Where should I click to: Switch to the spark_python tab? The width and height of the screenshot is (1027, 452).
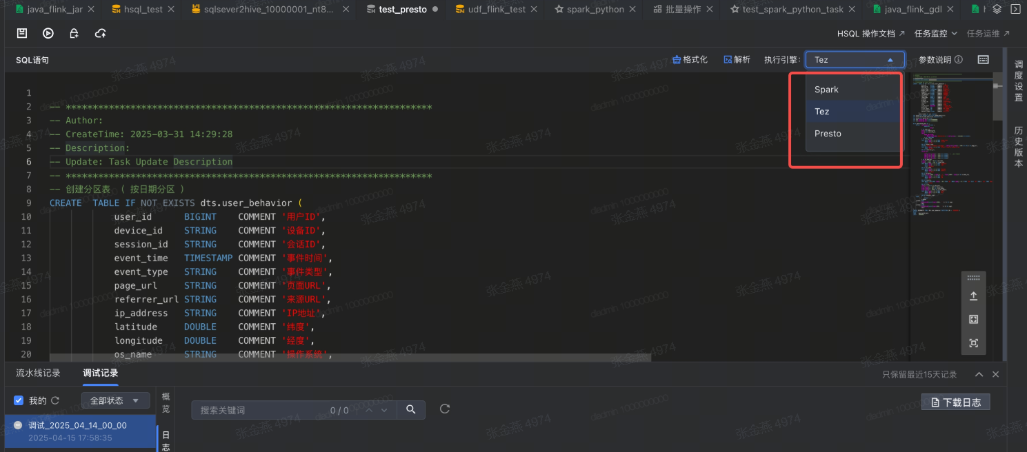(x=595, y=10)
